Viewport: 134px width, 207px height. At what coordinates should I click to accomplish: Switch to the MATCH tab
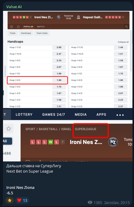41,27
